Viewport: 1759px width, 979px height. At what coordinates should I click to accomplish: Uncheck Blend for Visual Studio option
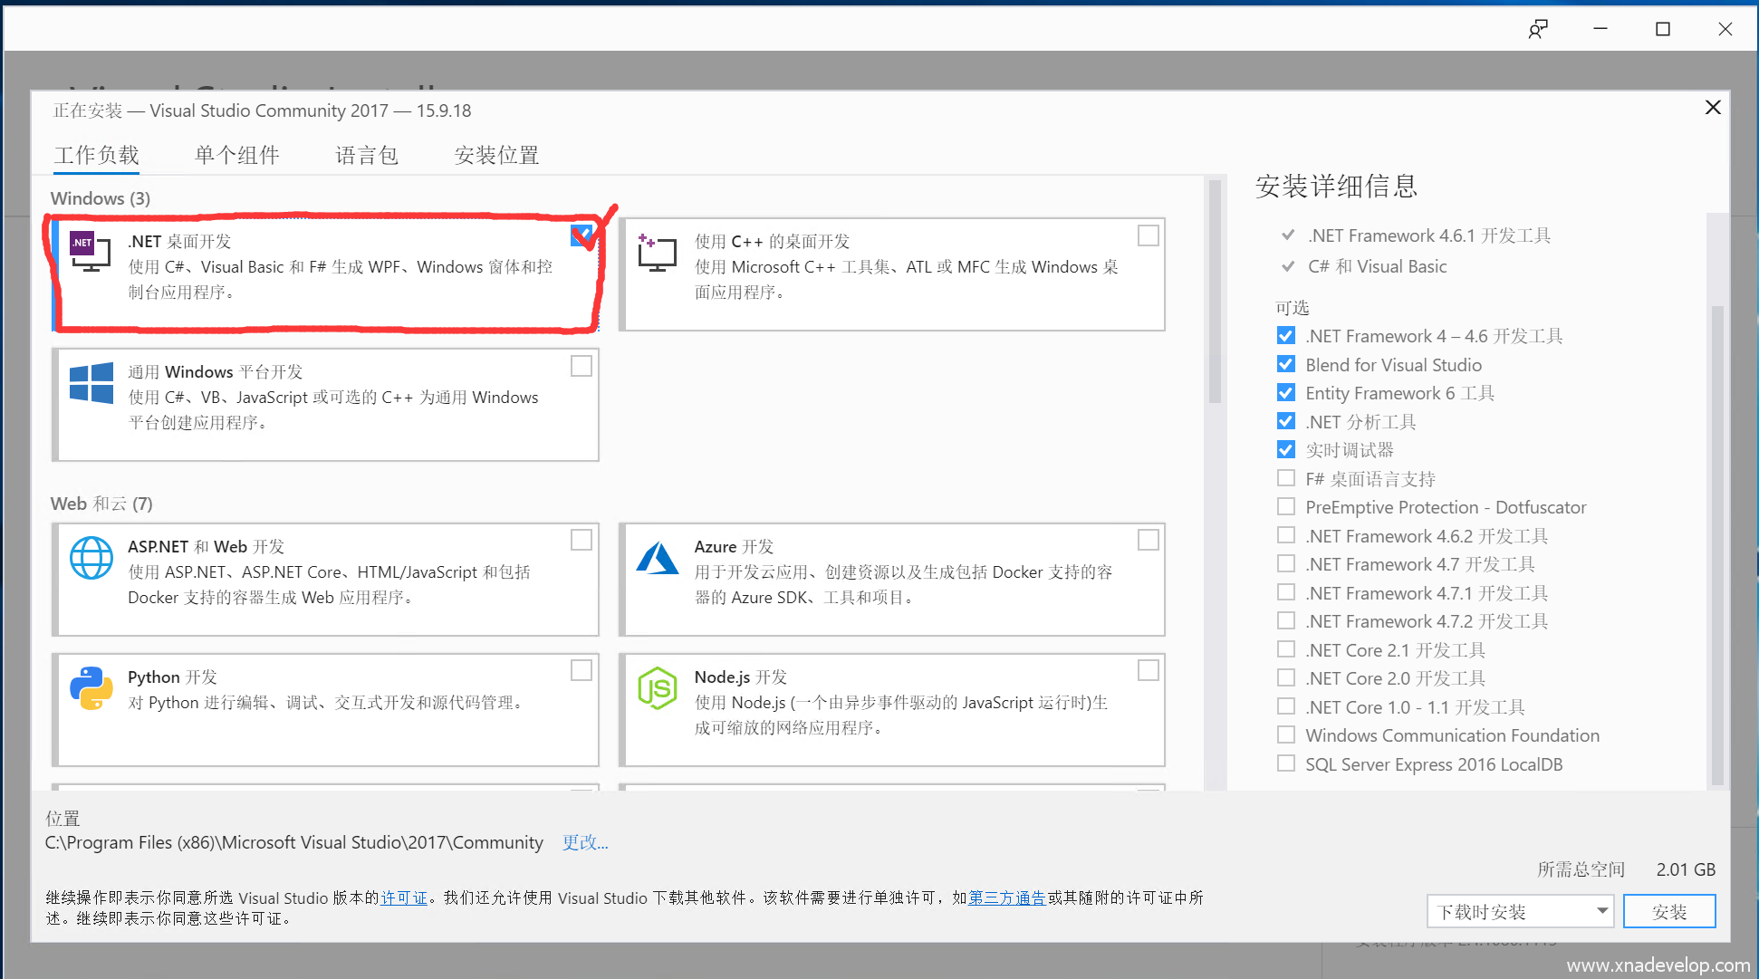[1285, 364]
